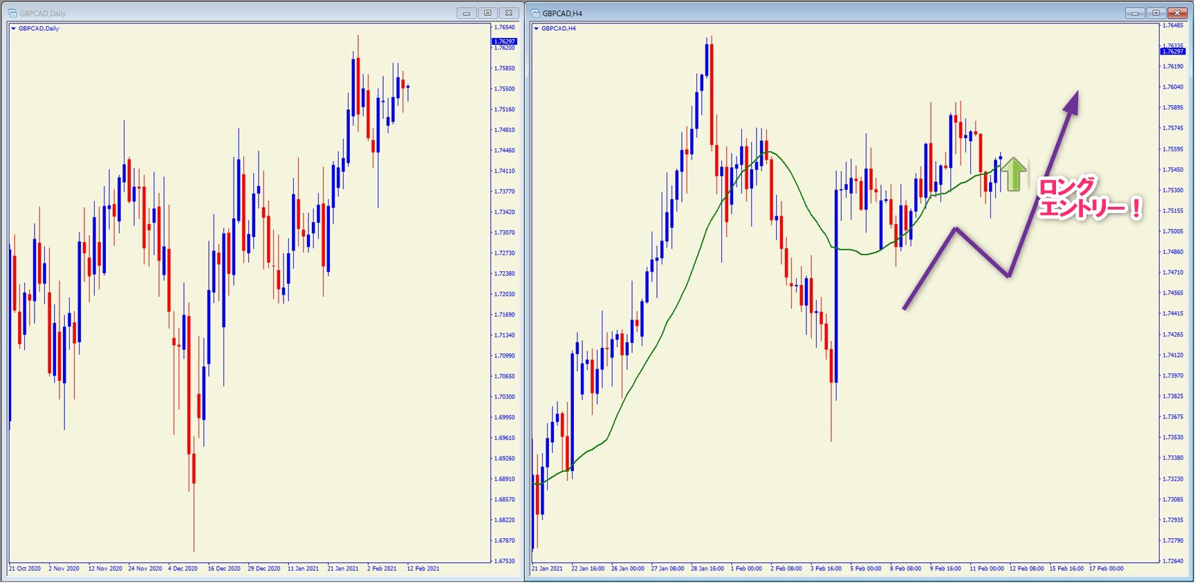Click the 1.70990 price level on Daily axis
Screen dimensions: 1195x583
(x=506, y=355)
